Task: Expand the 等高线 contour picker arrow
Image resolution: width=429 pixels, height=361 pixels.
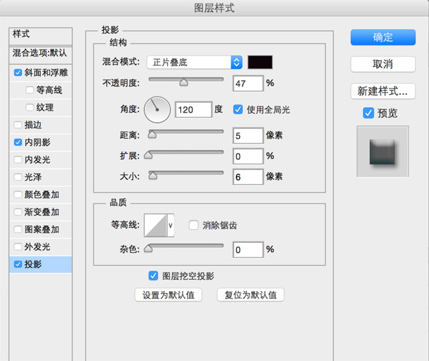Action: coord(171,225)
